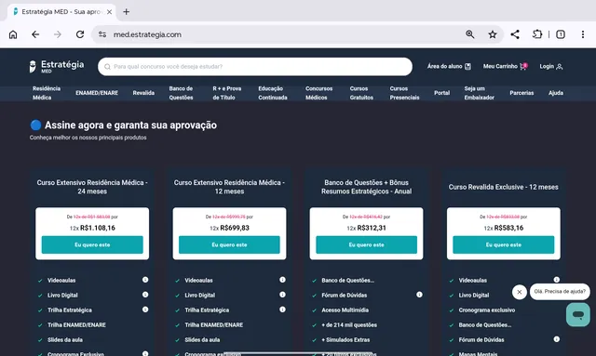
Task: Click the browser home icon
Action: 13,34
